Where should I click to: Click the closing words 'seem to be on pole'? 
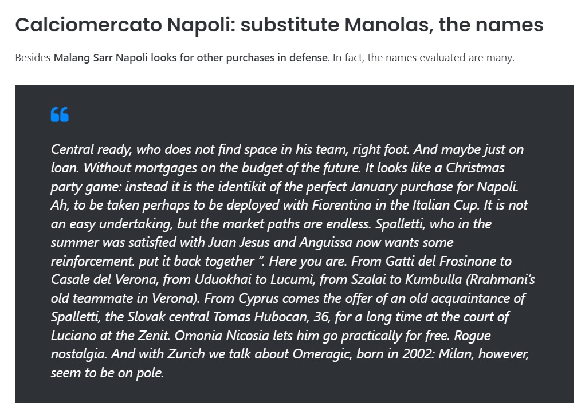point(108,373)
